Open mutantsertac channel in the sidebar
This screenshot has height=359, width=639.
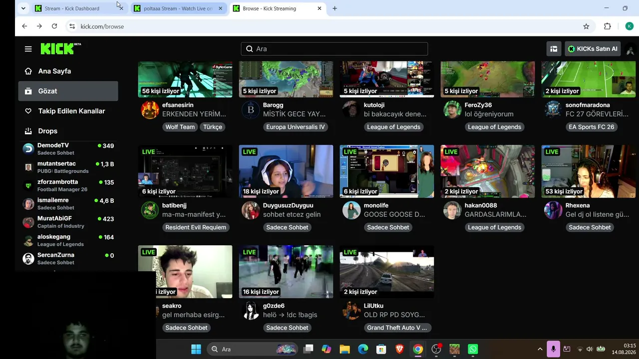point(68,167)
